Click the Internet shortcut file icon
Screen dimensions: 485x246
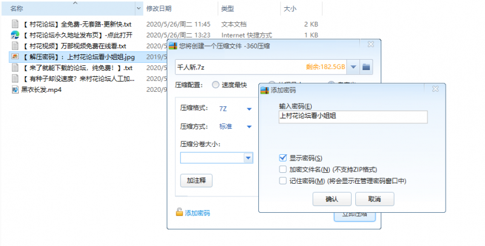click(x=15, y=35)
